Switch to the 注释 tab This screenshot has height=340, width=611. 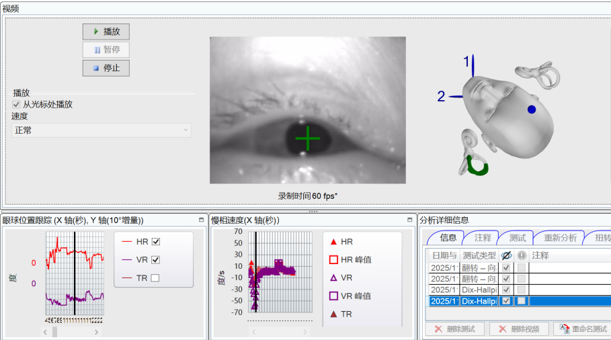tap(483, 238)
